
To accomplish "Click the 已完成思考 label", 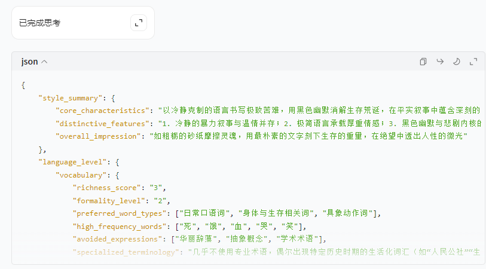I will (39, 23).
